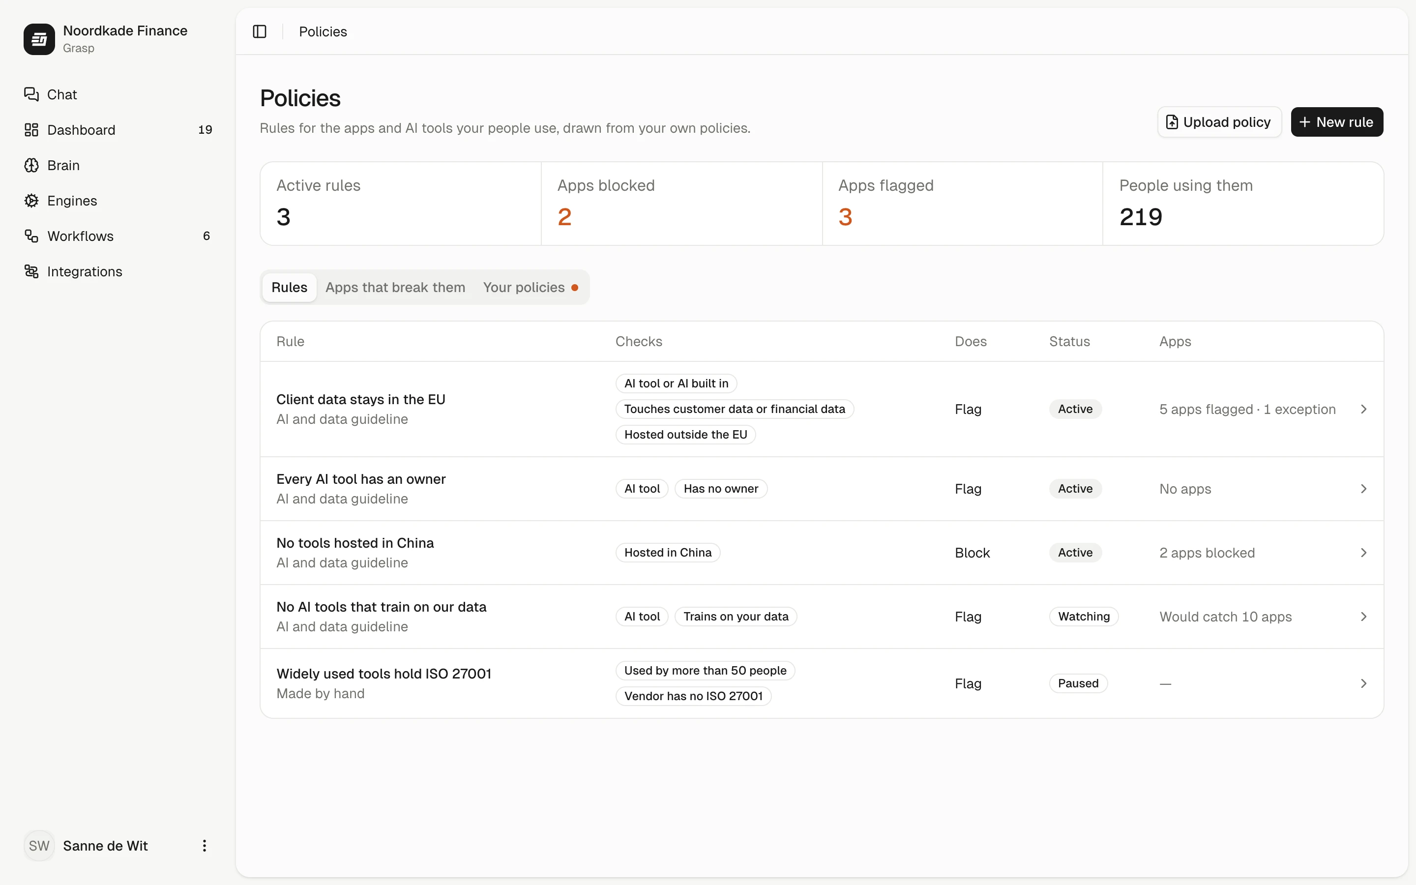Click the Chat speech-bubble icon
The height and width of the screenshot is (885, 1416).
click(31, 94)
